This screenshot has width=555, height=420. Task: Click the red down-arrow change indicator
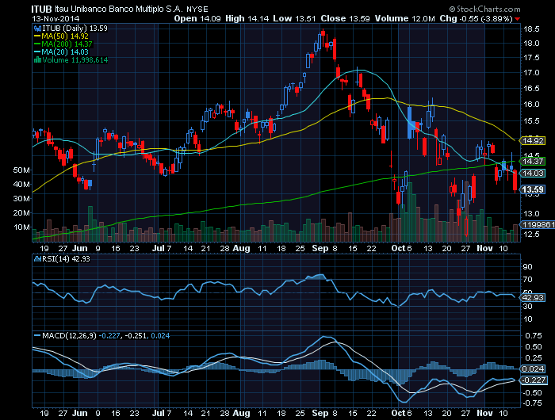(x=518, y=19)
